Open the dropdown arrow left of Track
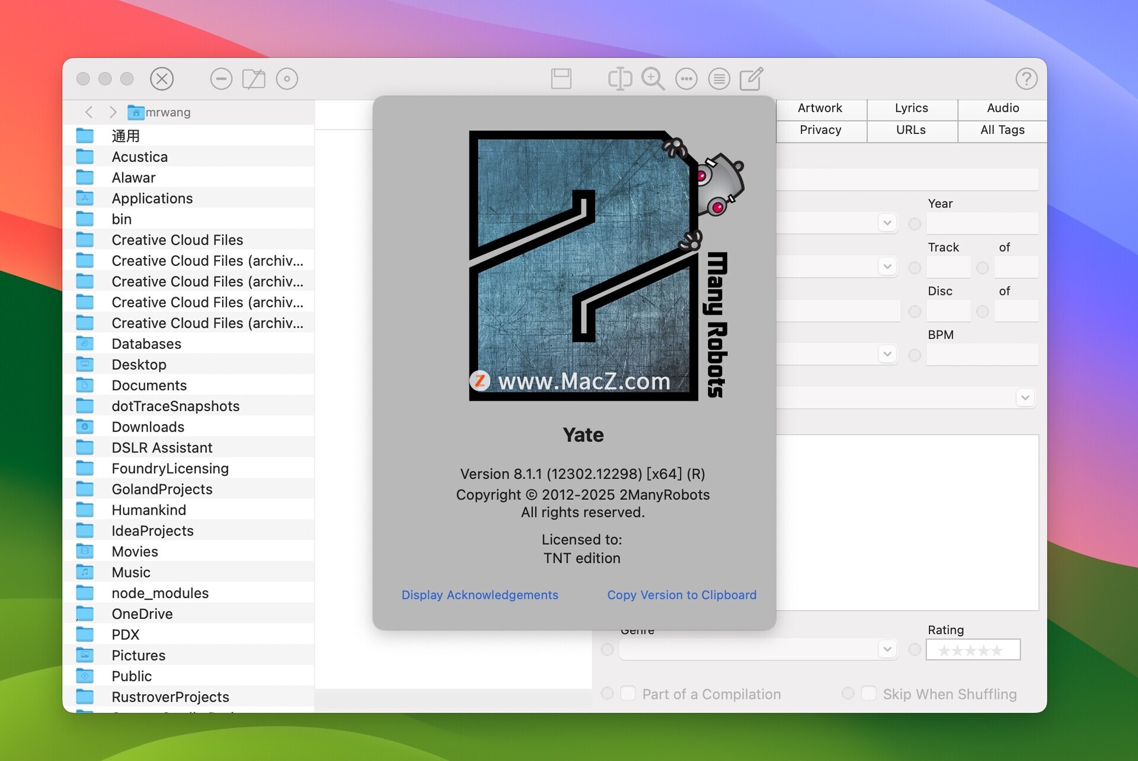The image size is (1138, 761). [x=887, y=266]
